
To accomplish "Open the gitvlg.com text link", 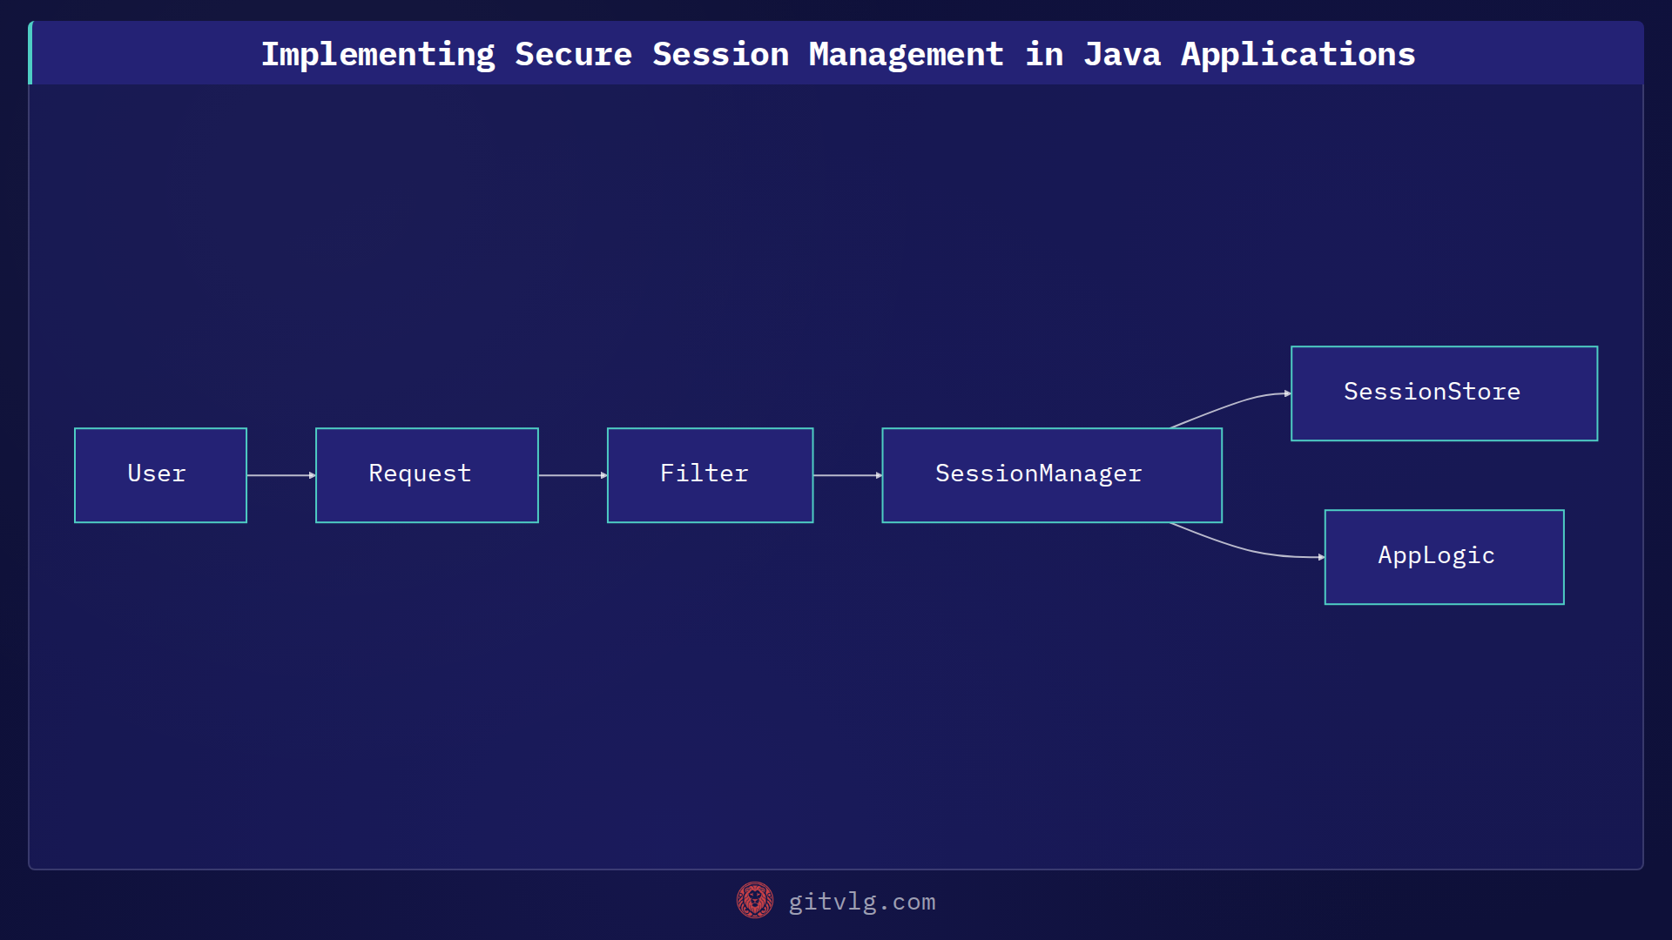I will click(862, 902).
